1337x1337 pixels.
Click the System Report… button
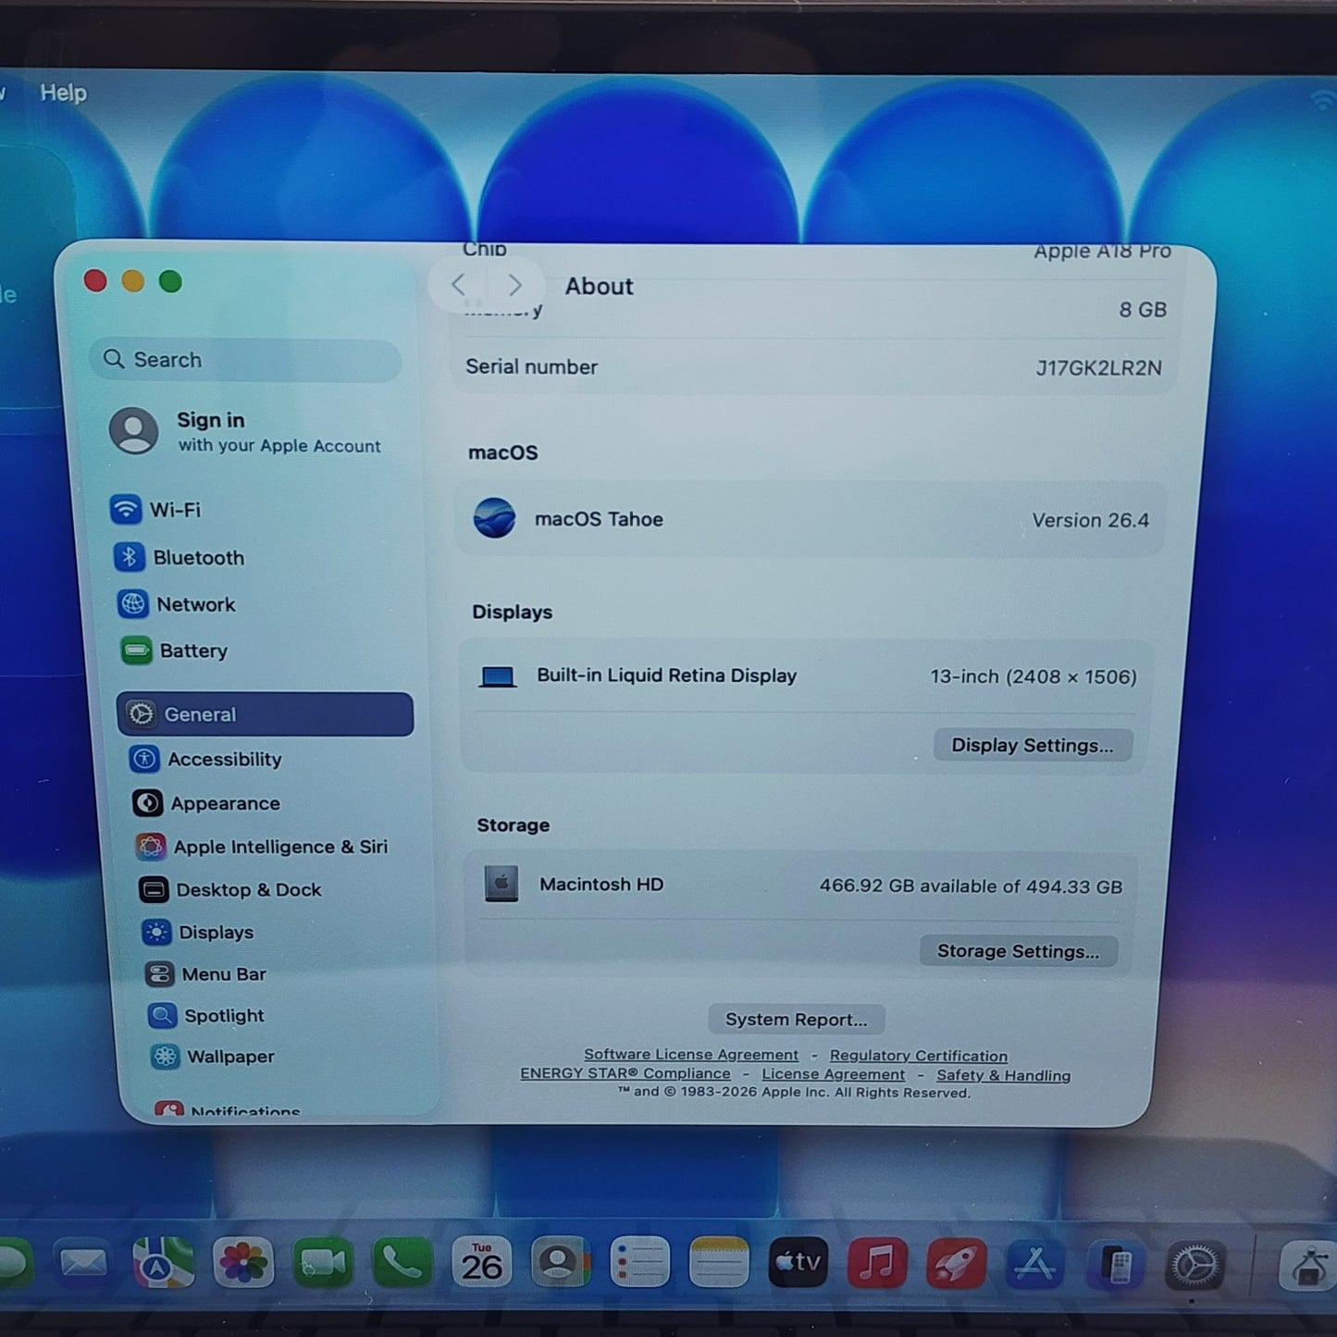point(797,1020)
